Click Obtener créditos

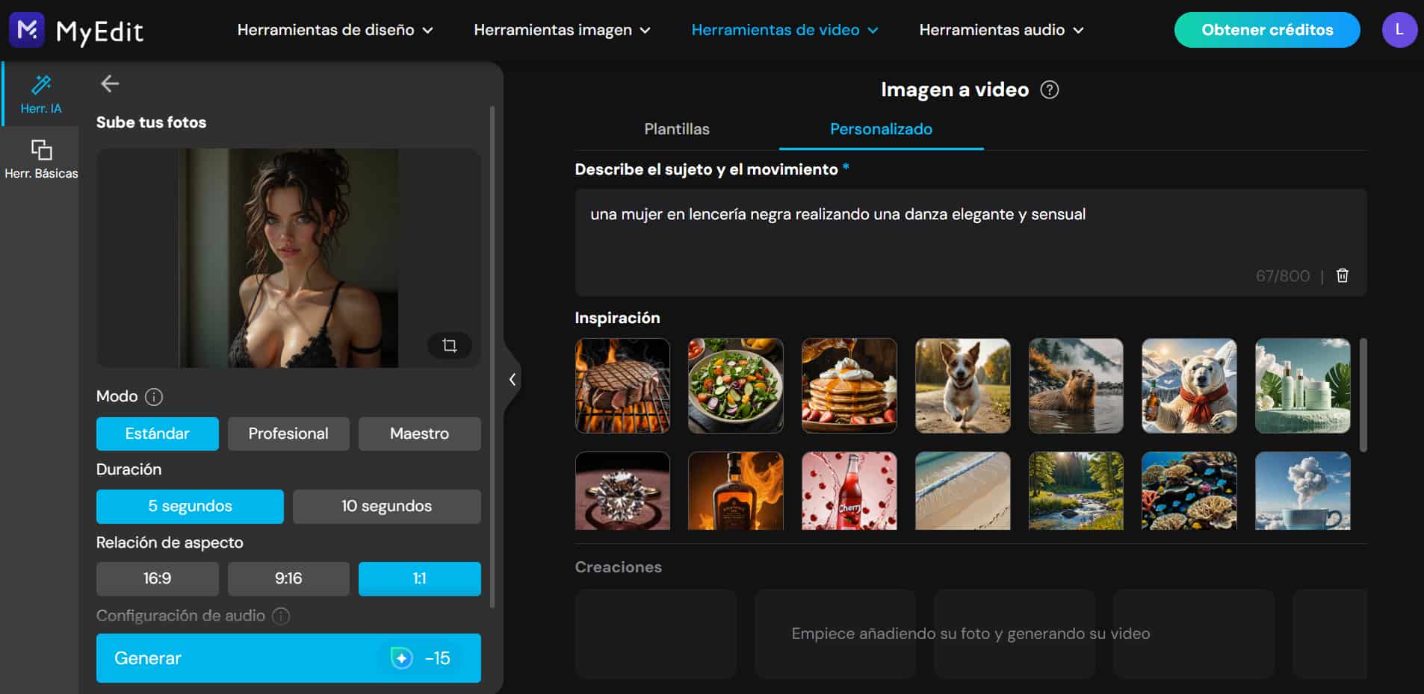[1266, 30]
